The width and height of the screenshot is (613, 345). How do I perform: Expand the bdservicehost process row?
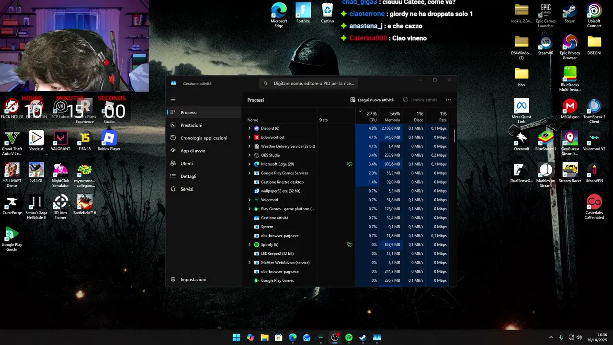click(250, 138)
